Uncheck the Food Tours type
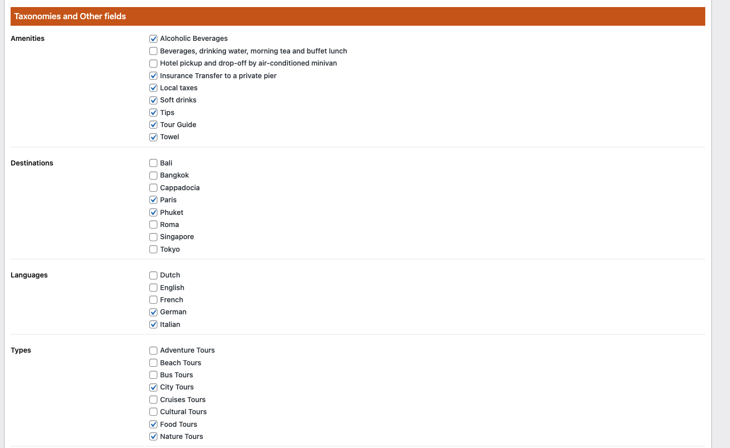The width and height of the screenshot is (730, 448). coord(153,424)
